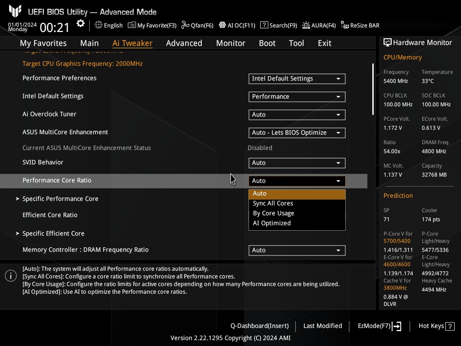Open the English language selector

[108, 25]
